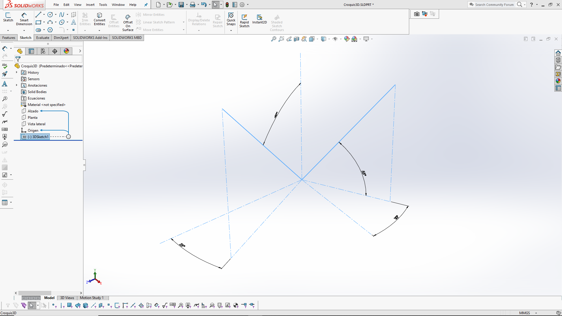Click the Convert Entities icon

tap(99, 19)
